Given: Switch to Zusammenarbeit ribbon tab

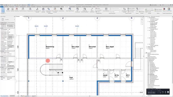Looking at the screenshot, I should pos(56,7).
